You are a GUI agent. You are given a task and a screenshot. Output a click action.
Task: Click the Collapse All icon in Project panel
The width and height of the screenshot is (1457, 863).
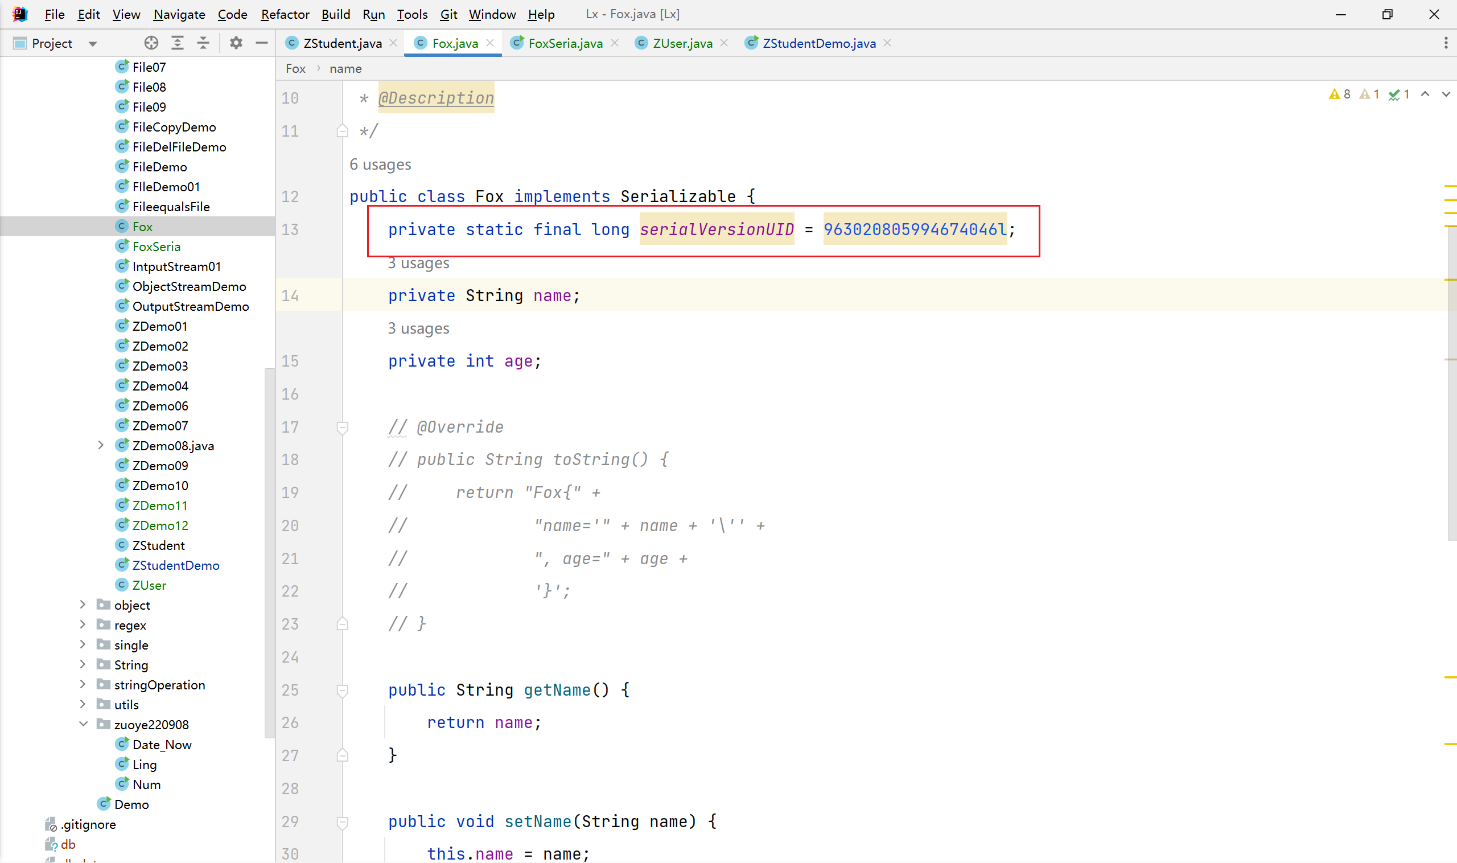coord(203,43)
